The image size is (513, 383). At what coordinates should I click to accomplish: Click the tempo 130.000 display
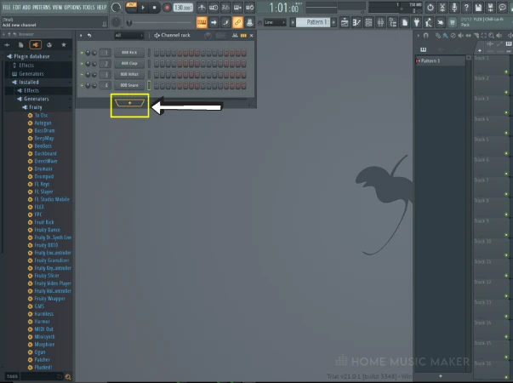(x=183, y=8)
